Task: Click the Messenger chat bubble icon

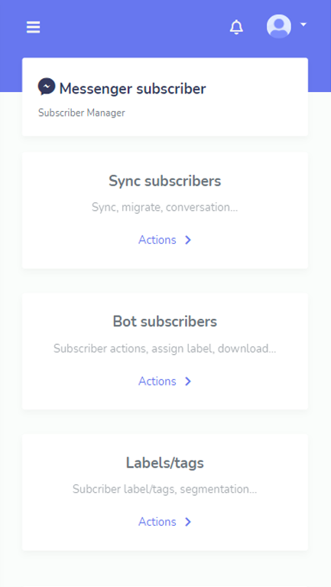Action: [47, 87]
